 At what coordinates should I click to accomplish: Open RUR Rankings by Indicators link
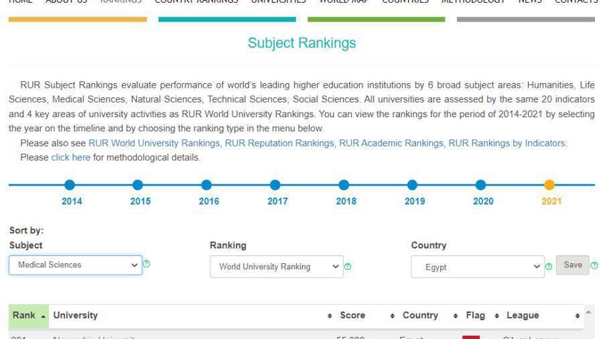pos(508,143)
